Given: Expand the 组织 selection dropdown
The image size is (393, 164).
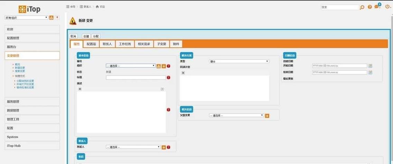Looking at the screenshot, I should tap(130, 66).
